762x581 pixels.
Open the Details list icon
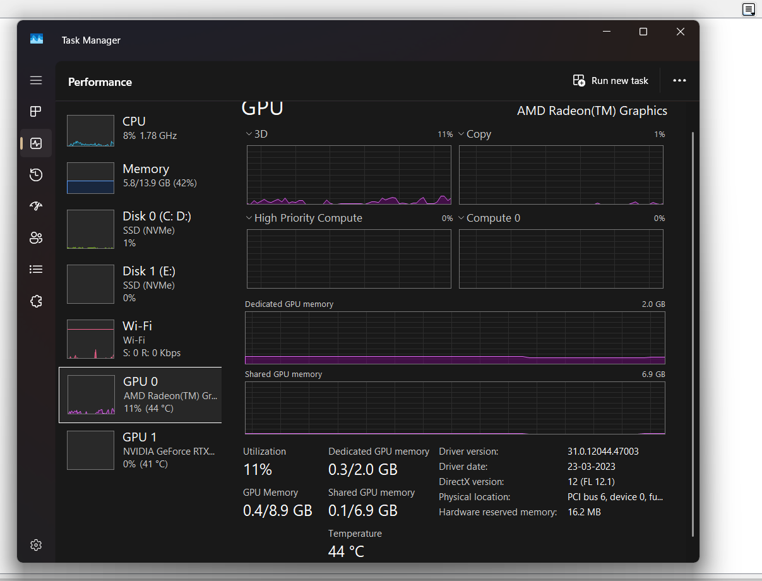tap(36, 270)
